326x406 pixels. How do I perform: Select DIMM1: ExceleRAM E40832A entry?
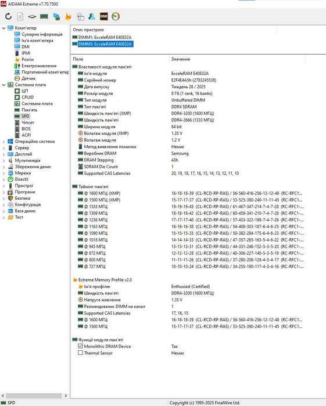(x=105, y=37)
